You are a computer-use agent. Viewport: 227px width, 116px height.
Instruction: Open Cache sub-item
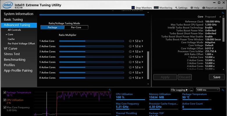(x=11, y=39)
